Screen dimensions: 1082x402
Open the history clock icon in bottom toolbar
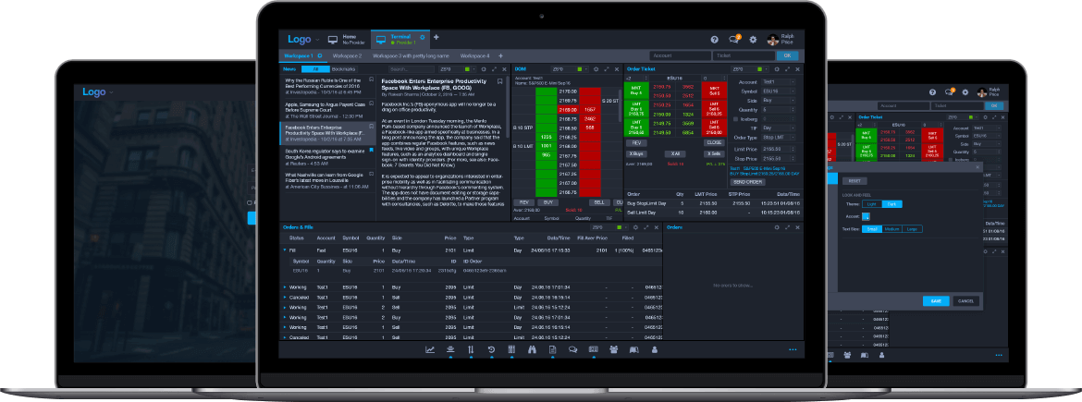coord(491,349)
